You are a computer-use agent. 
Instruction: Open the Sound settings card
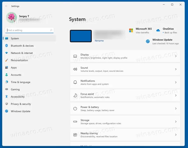click(x=125, y=69)
